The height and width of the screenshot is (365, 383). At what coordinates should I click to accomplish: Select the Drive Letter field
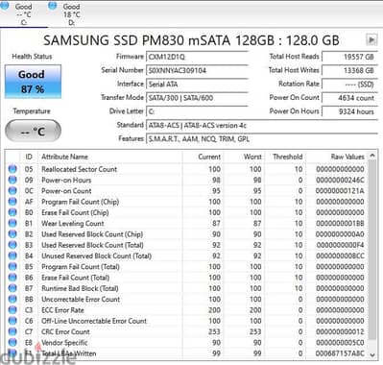coord(197,111)
